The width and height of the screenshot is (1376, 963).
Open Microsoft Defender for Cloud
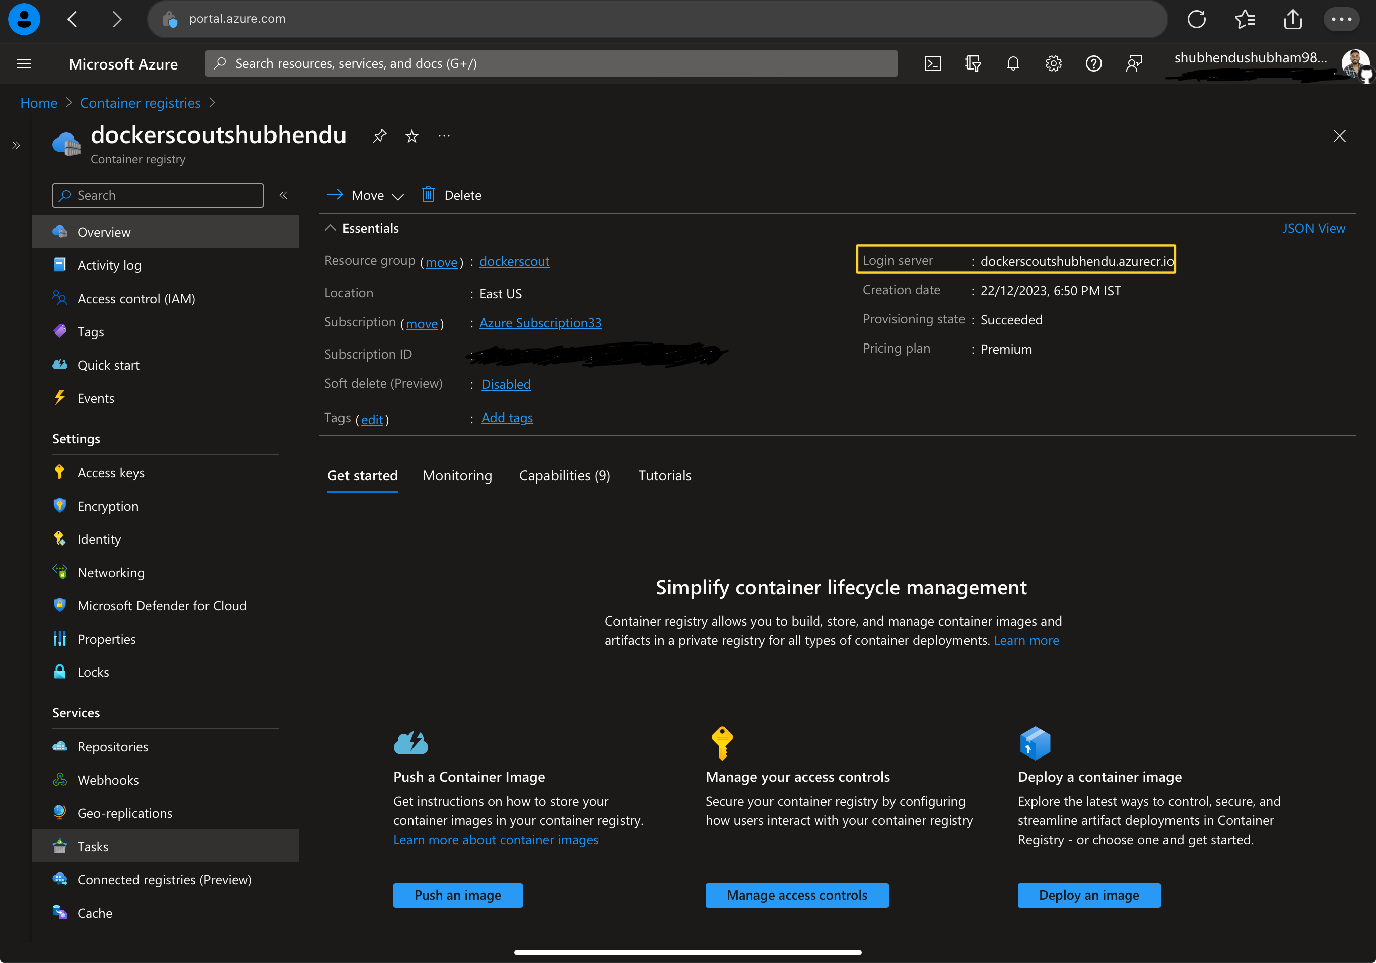pos(165,606)
